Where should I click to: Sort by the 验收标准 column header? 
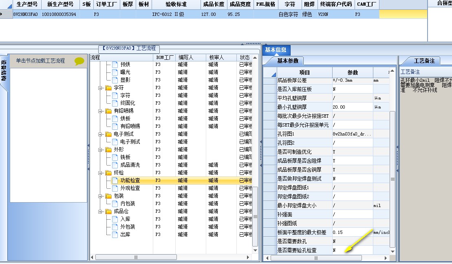click(176, 4)
